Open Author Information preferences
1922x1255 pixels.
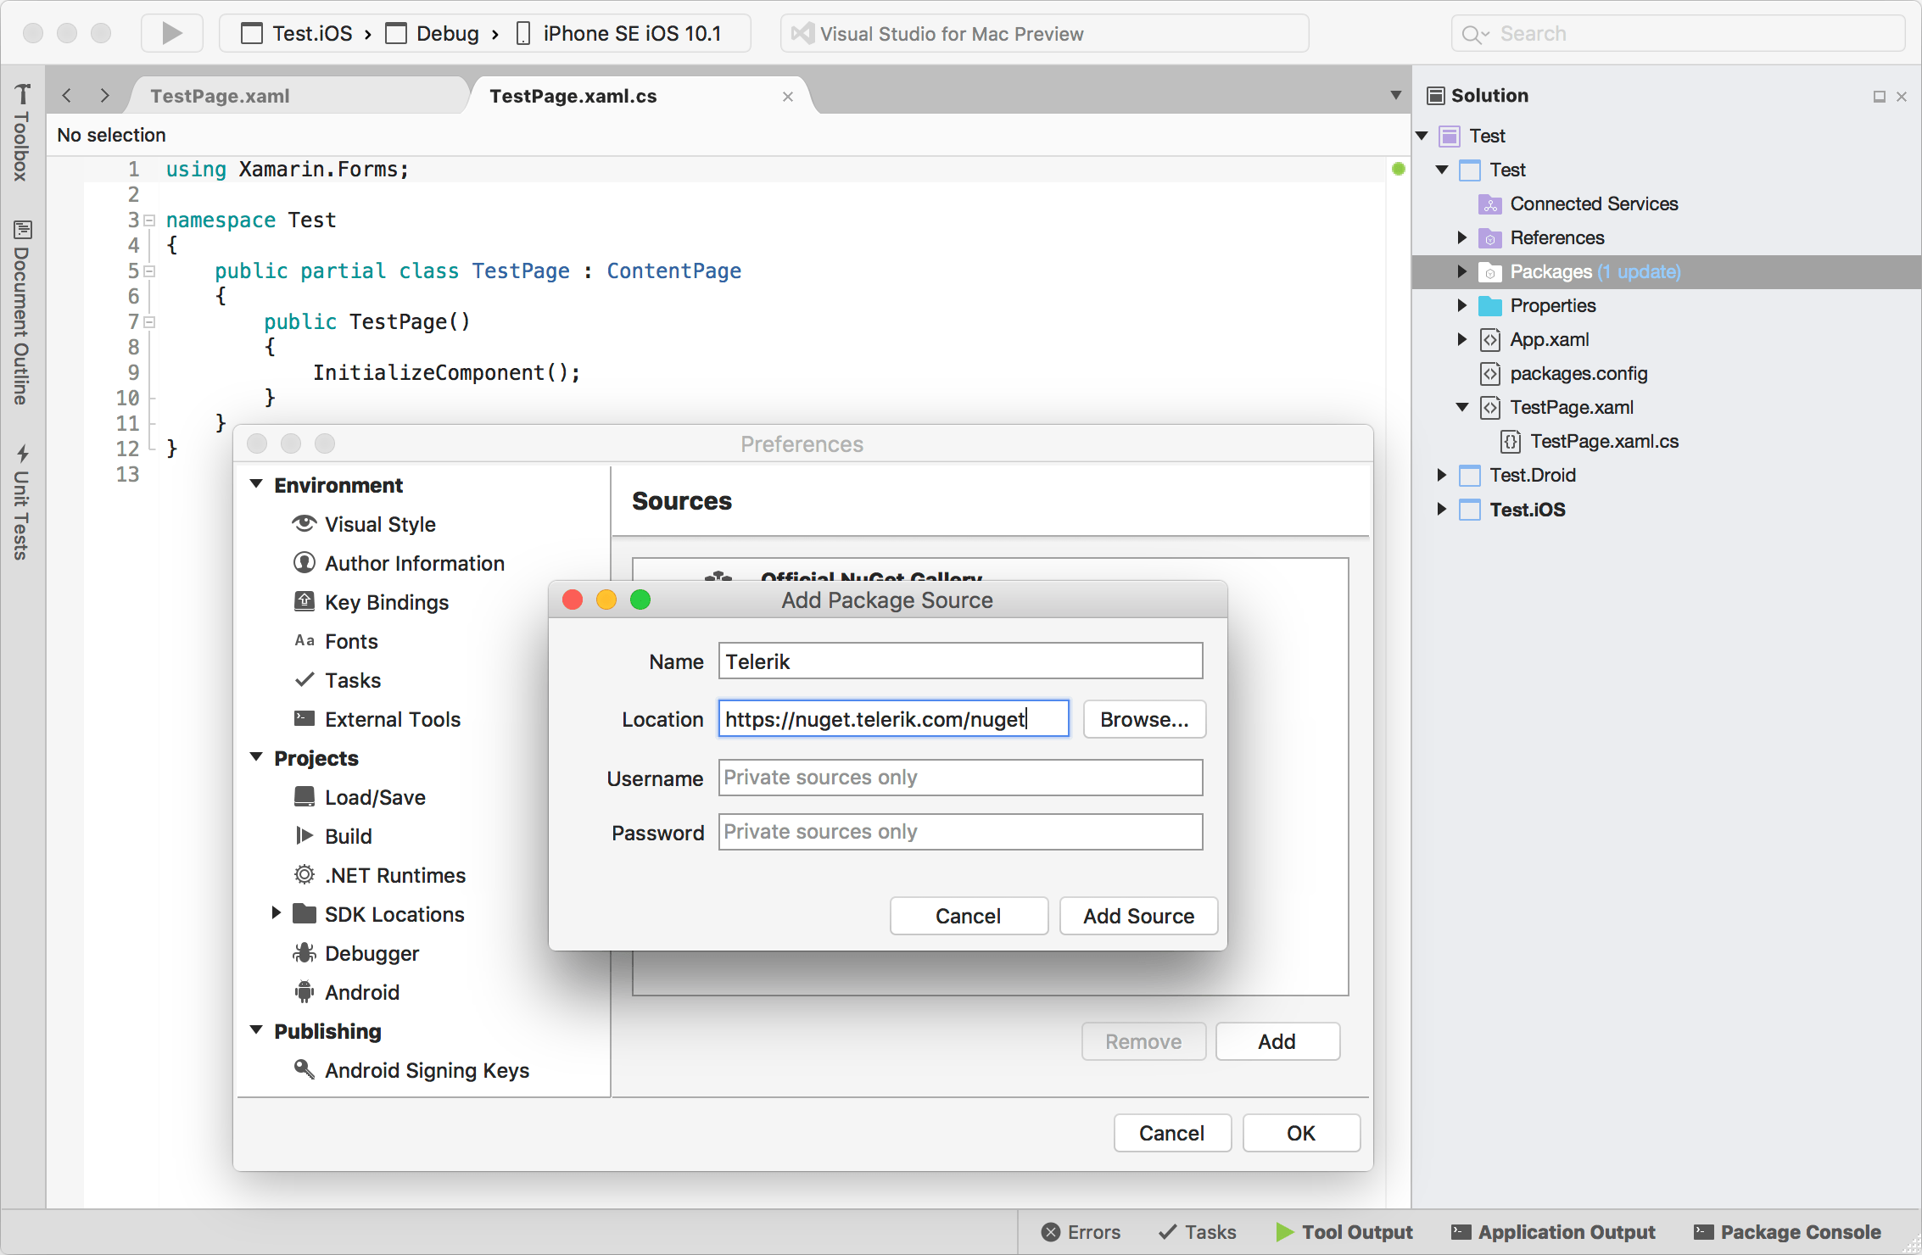point(398,563)
